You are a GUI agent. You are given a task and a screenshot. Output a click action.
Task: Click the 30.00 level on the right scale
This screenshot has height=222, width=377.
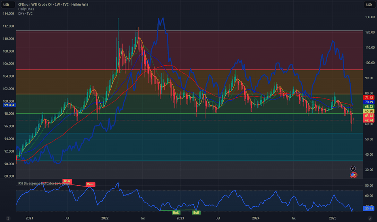pyautogui.click(x=370, y=170)
